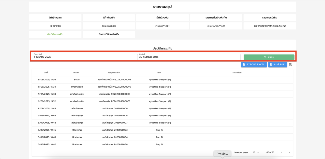Viewport: 325px width, 159px height.
Task: Select the 5/09/2025, 10:42 date cell
Action: coord(47,144)
